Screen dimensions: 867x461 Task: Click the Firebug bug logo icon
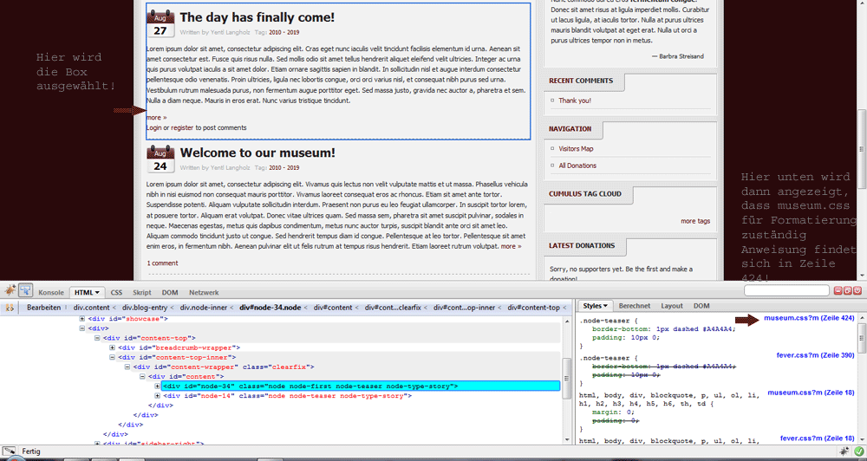pyautogui.click(x=9, y=292)
